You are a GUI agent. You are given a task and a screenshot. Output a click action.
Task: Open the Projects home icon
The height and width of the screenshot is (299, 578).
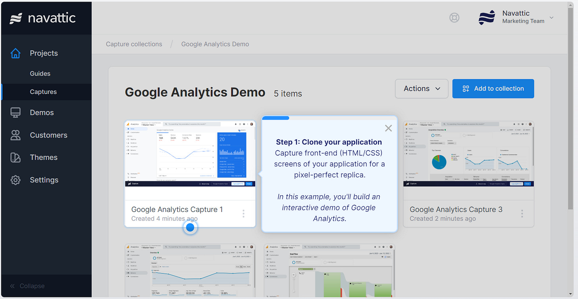tap(15, 53)
